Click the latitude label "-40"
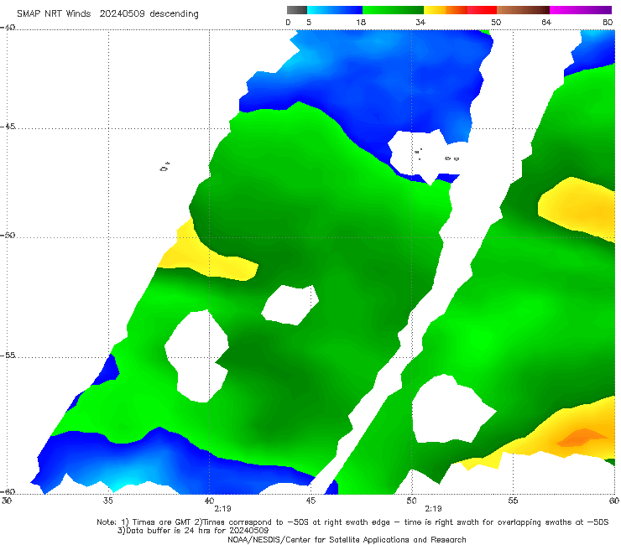 8,28
